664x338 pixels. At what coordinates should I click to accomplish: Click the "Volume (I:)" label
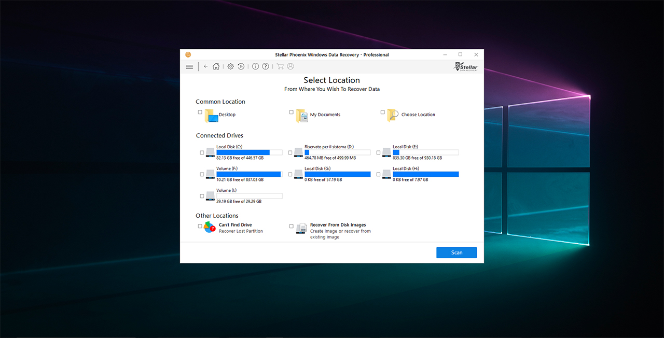(226, 190)
